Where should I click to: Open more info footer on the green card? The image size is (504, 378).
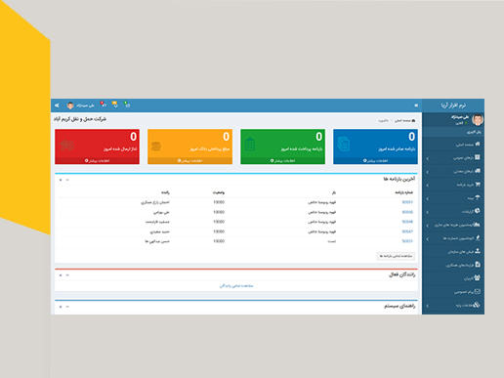point(282,161)
